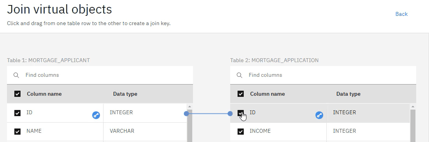Click search magnifier icon in MORTGAGE_APPLICANT table

[16, 75]
